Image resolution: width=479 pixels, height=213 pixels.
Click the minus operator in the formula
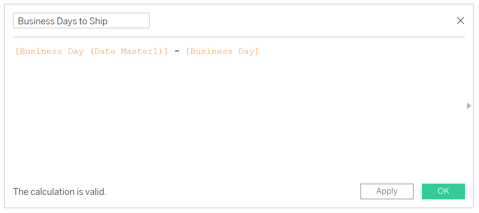[177, 51]
